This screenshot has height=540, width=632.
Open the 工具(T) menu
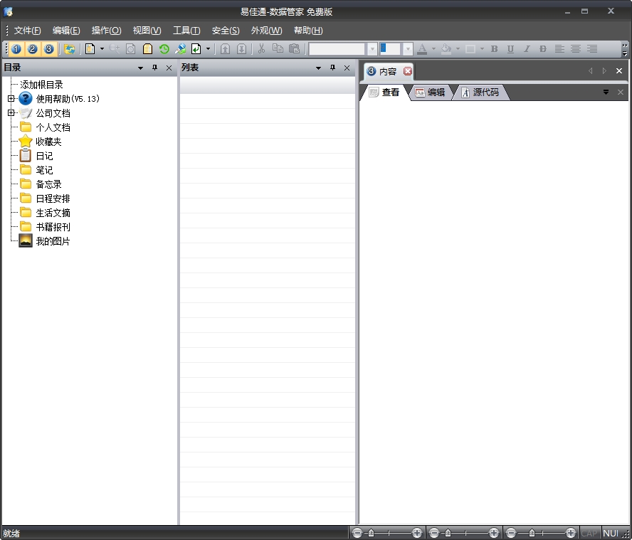(186, 31)
